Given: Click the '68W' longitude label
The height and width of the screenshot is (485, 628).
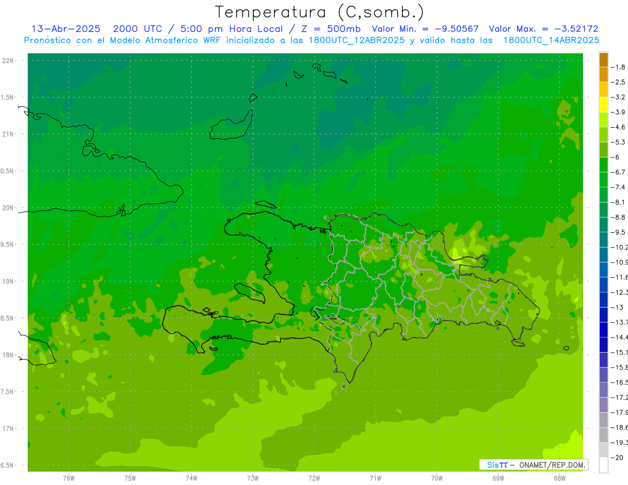Looking at the screenshot, I should coord(559,478).
